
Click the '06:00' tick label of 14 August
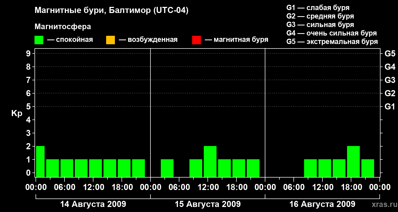point(64,187)
